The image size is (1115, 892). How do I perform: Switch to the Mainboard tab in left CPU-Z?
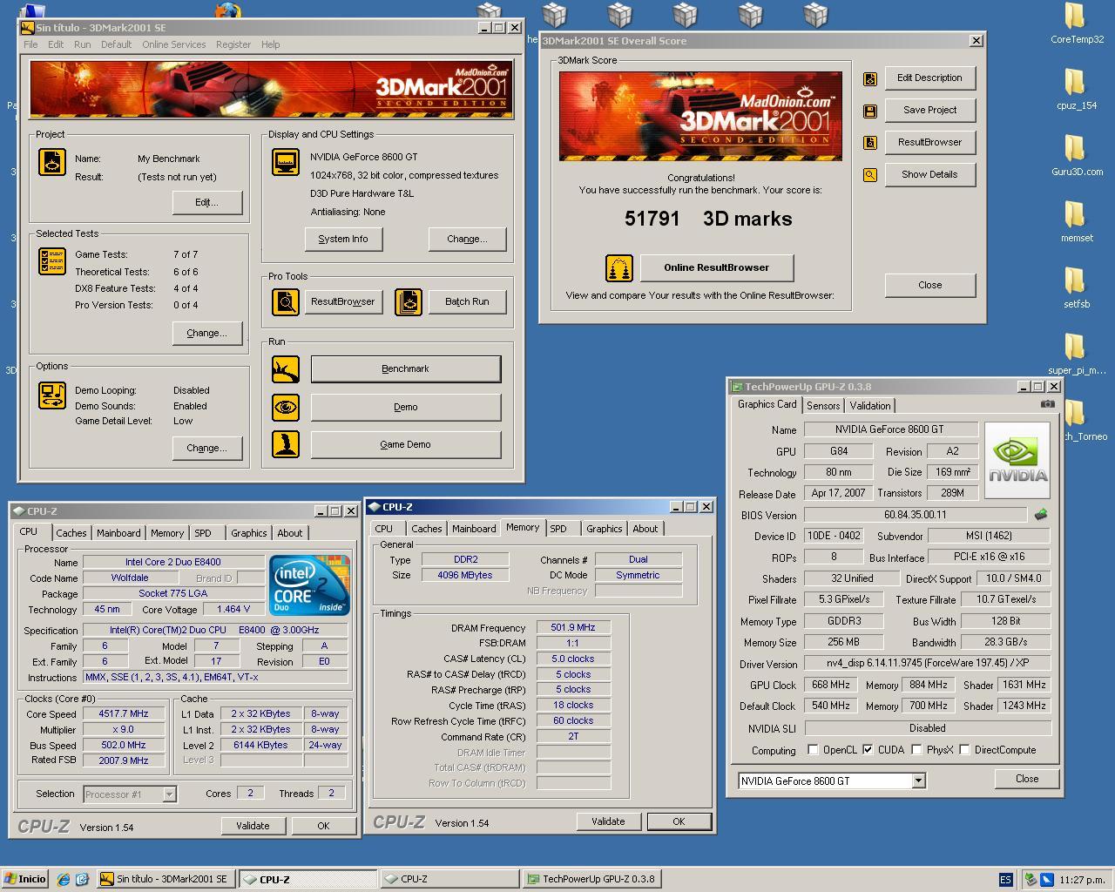pos(118,533)
